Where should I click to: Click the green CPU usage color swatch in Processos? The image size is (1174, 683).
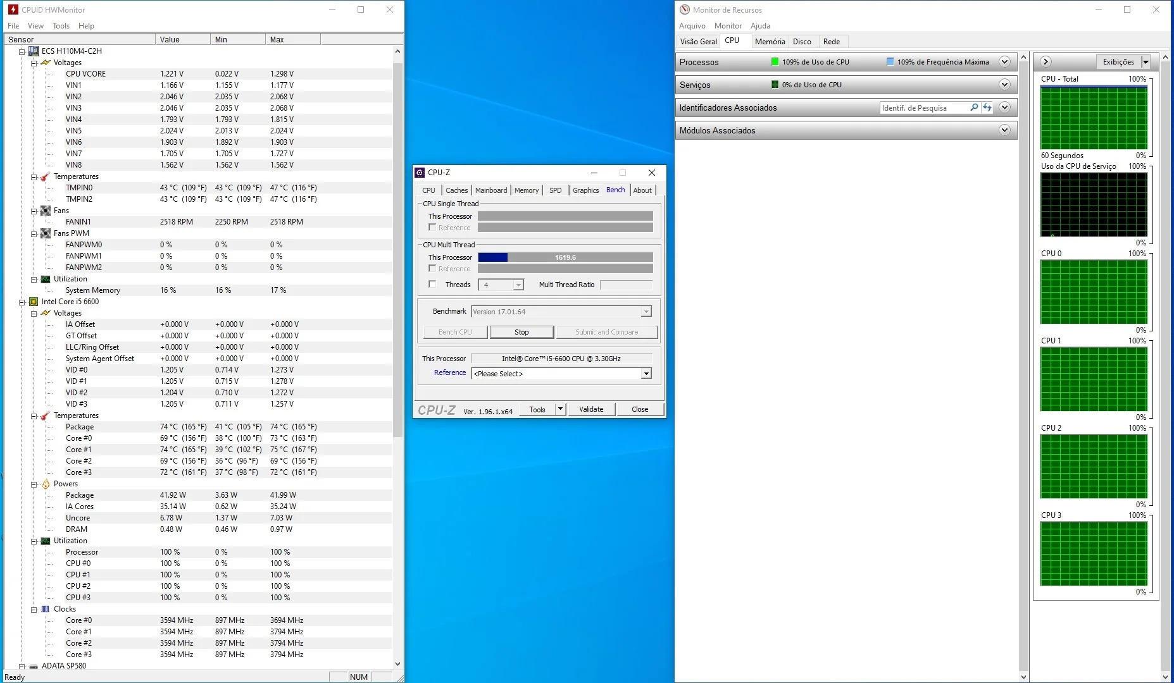pyautogui.click(x=775, y=62)
